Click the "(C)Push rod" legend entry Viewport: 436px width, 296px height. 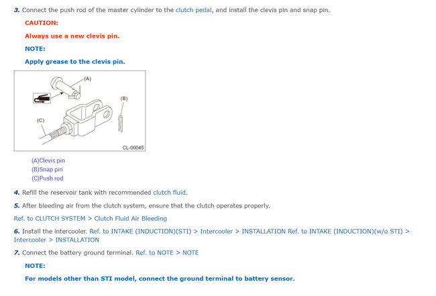pos(47,178)
